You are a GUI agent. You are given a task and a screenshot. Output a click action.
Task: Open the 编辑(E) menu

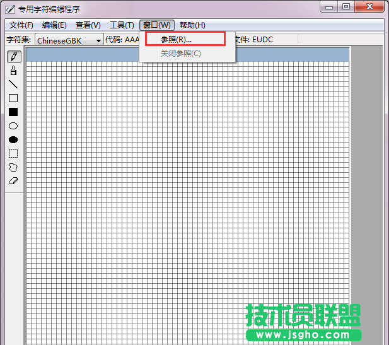(x=54, y=25)
